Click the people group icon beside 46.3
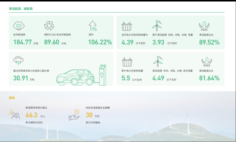 [x=14, y=115]
